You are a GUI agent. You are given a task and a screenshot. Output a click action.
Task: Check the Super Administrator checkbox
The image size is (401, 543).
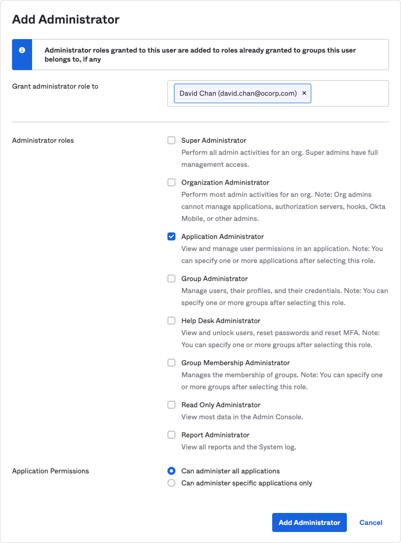(x=171, y=140)
